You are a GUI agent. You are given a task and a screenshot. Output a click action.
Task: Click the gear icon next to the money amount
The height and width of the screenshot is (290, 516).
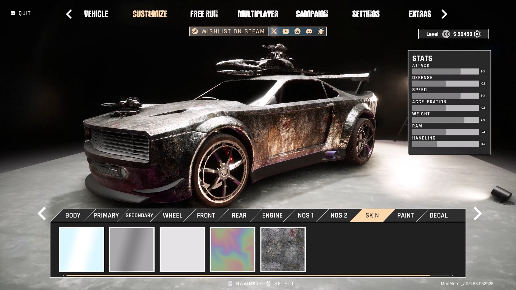477,34
